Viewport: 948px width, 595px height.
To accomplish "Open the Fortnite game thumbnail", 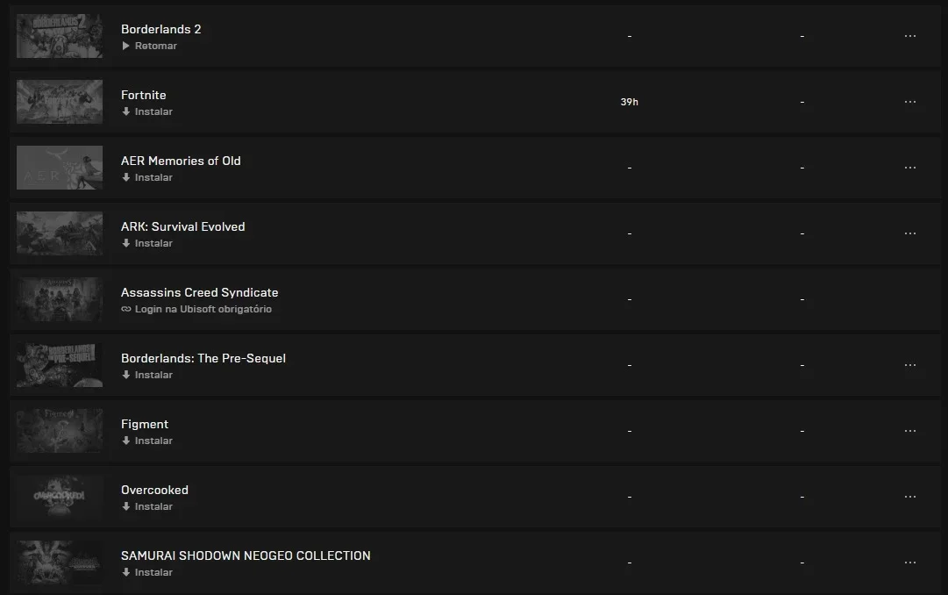I will (60, 102).
